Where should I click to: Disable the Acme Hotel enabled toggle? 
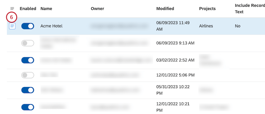[27, 26]
